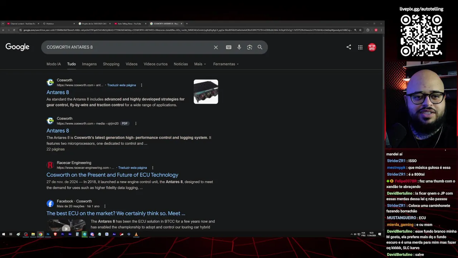Open taskbar volume speaker icon
The image size is (458, 258).
(x=355, y=234)
